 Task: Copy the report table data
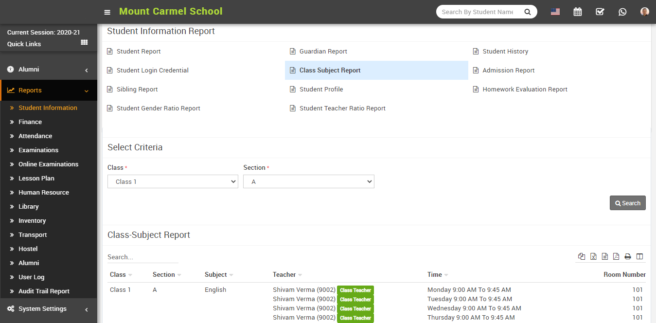click(x=582, y=256)
